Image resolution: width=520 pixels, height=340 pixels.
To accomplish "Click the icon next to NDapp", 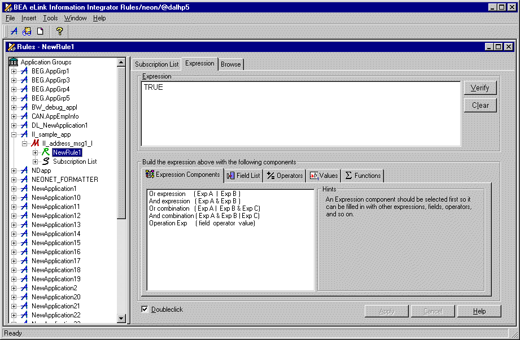I will [x=24, y=171].
